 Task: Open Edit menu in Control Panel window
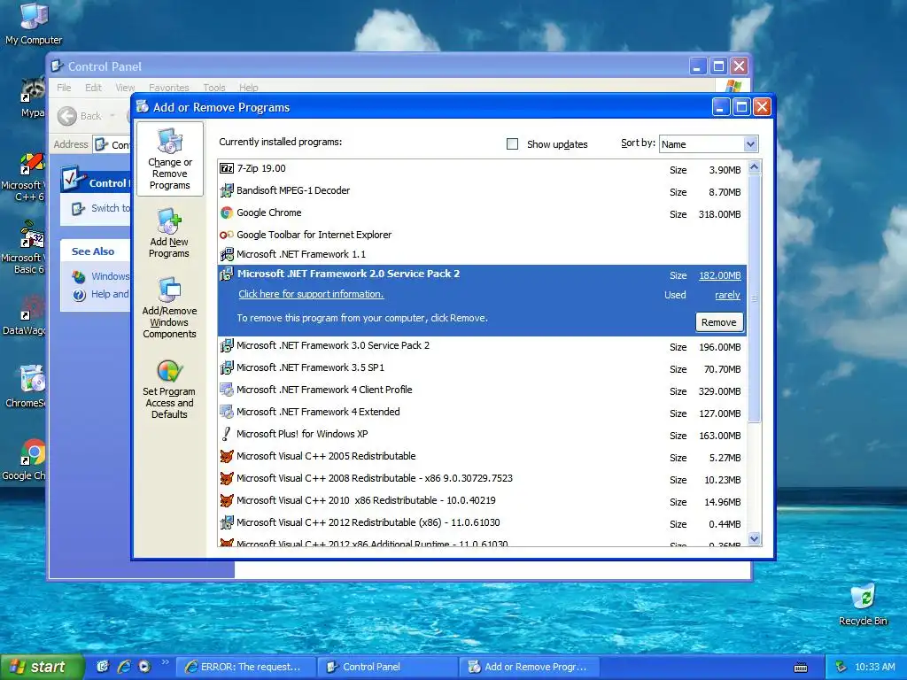point(93,88)
